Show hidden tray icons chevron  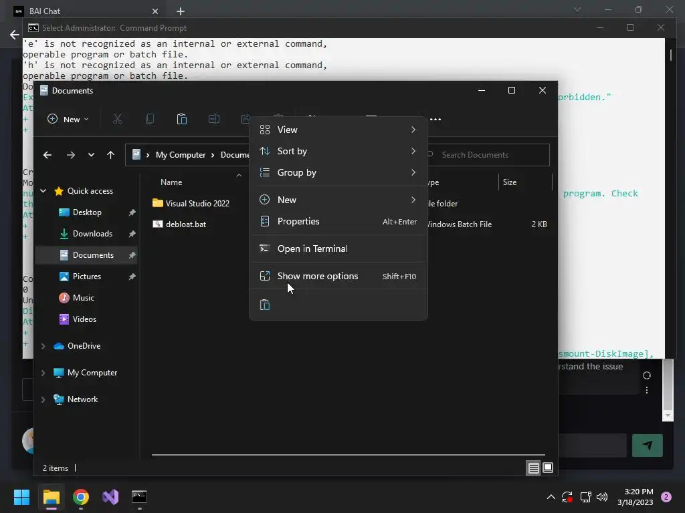point(551,497)
